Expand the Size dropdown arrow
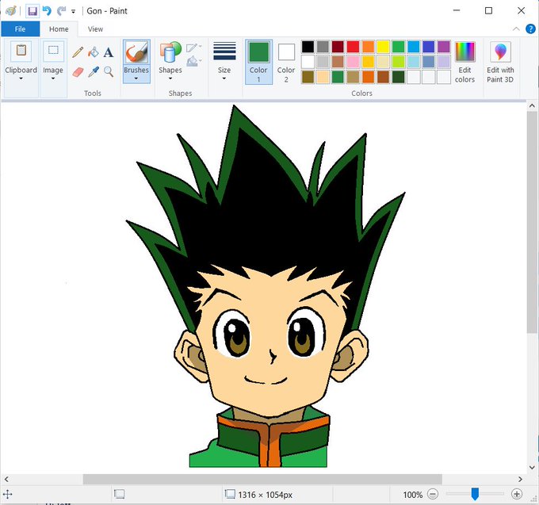This screenshot has width=539, height=505. click(x=224, y=78)
